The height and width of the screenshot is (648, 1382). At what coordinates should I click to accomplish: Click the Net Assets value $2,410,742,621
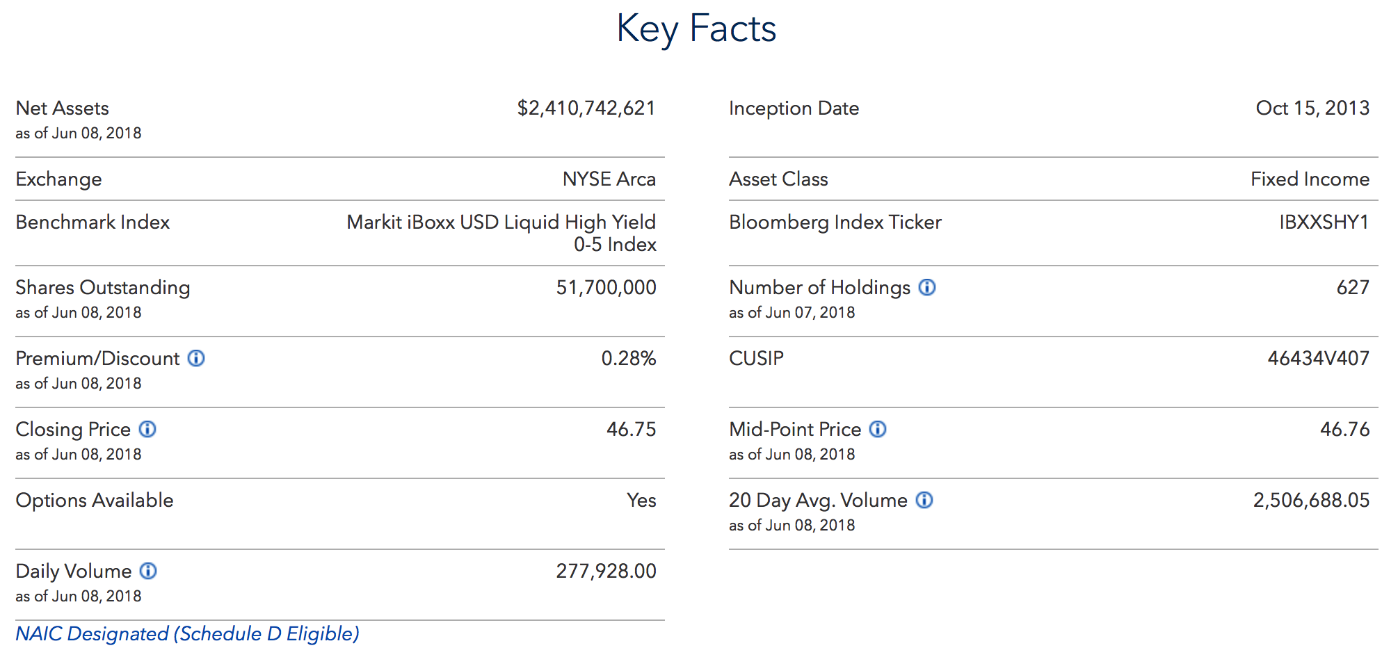[586, 108]
